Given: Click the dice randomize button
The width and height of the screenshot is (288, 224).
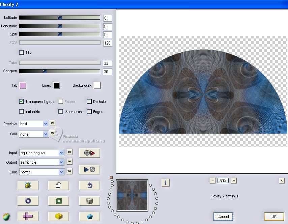Looking at the screenshot, I should click(x=90, y=201).
